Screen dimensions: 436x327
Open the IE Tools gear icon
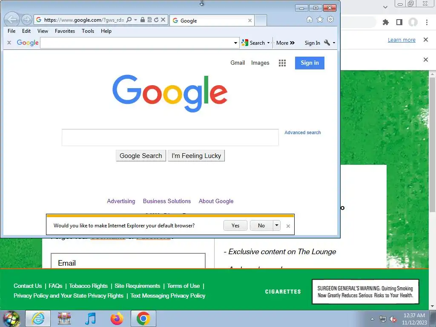[x=330, y=20]
